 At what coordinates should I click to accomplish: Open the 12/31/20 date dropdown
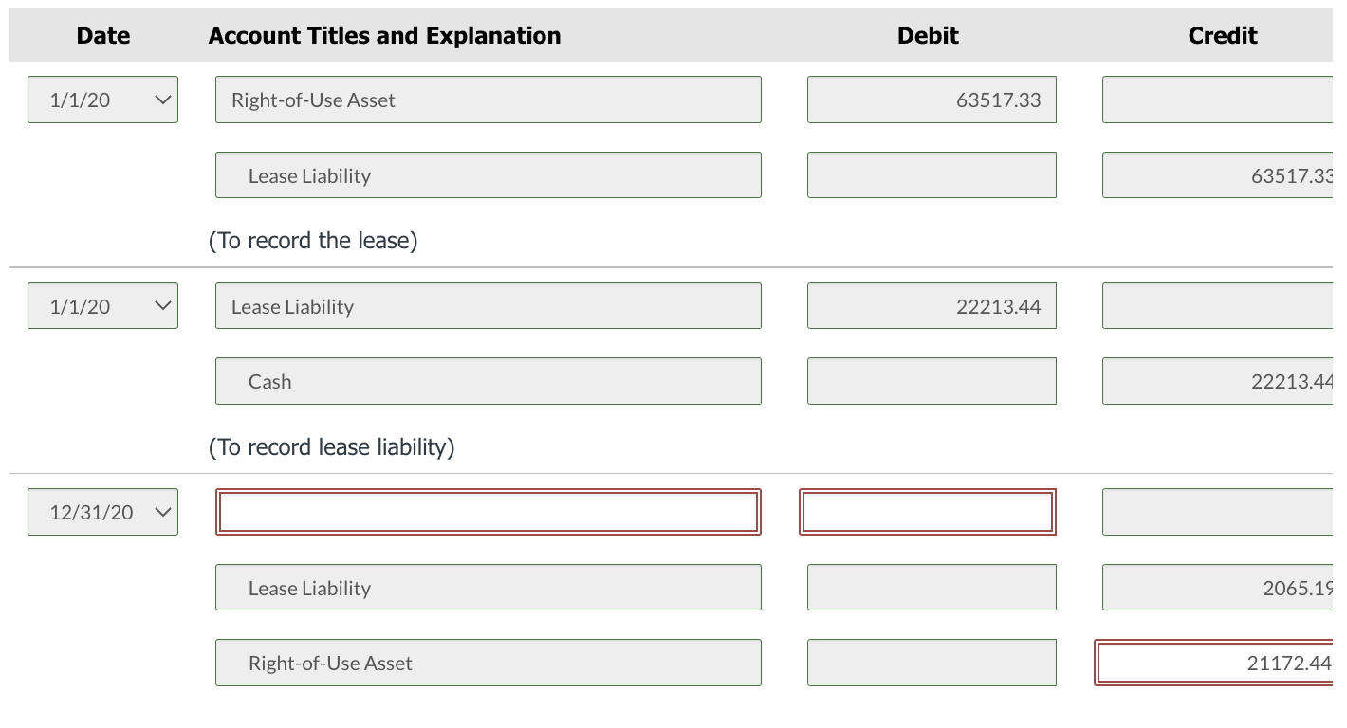(102, 512)
